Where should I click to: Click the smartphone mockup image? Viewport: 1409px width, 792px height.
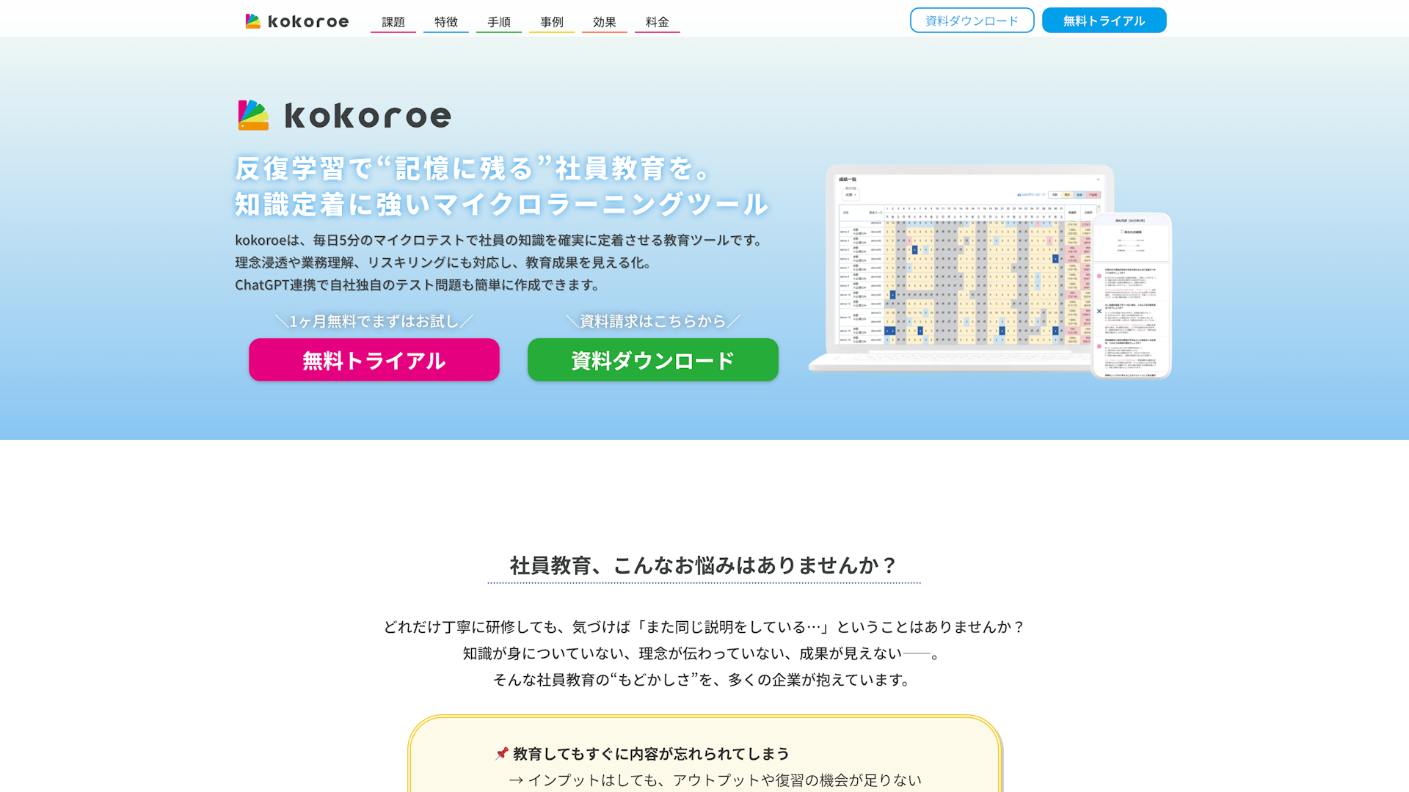point(1131,296)
